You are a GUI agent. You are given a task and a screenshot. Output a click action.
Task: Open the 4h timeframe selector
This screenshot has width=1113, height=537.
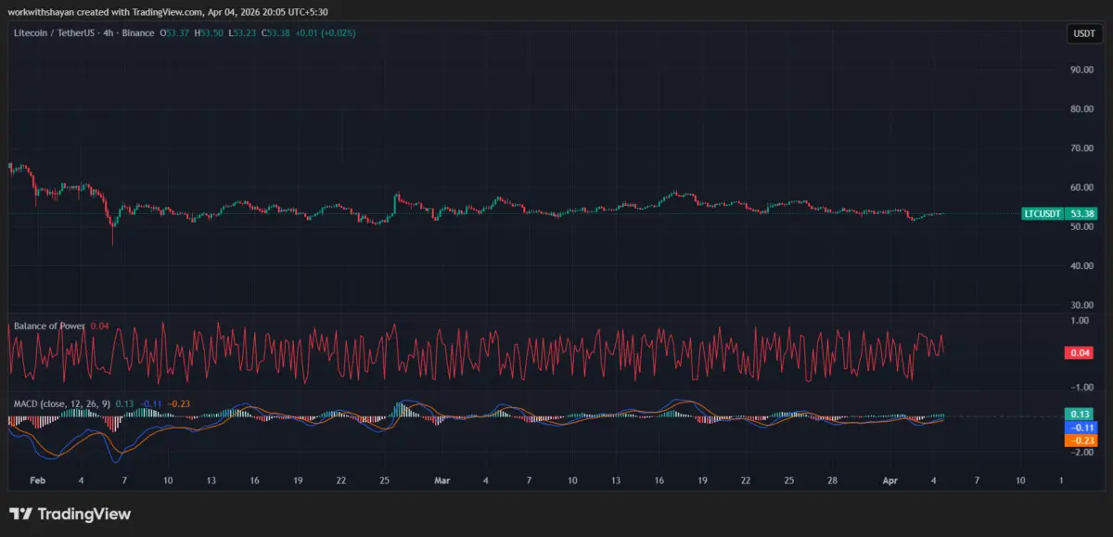point(109,32)
